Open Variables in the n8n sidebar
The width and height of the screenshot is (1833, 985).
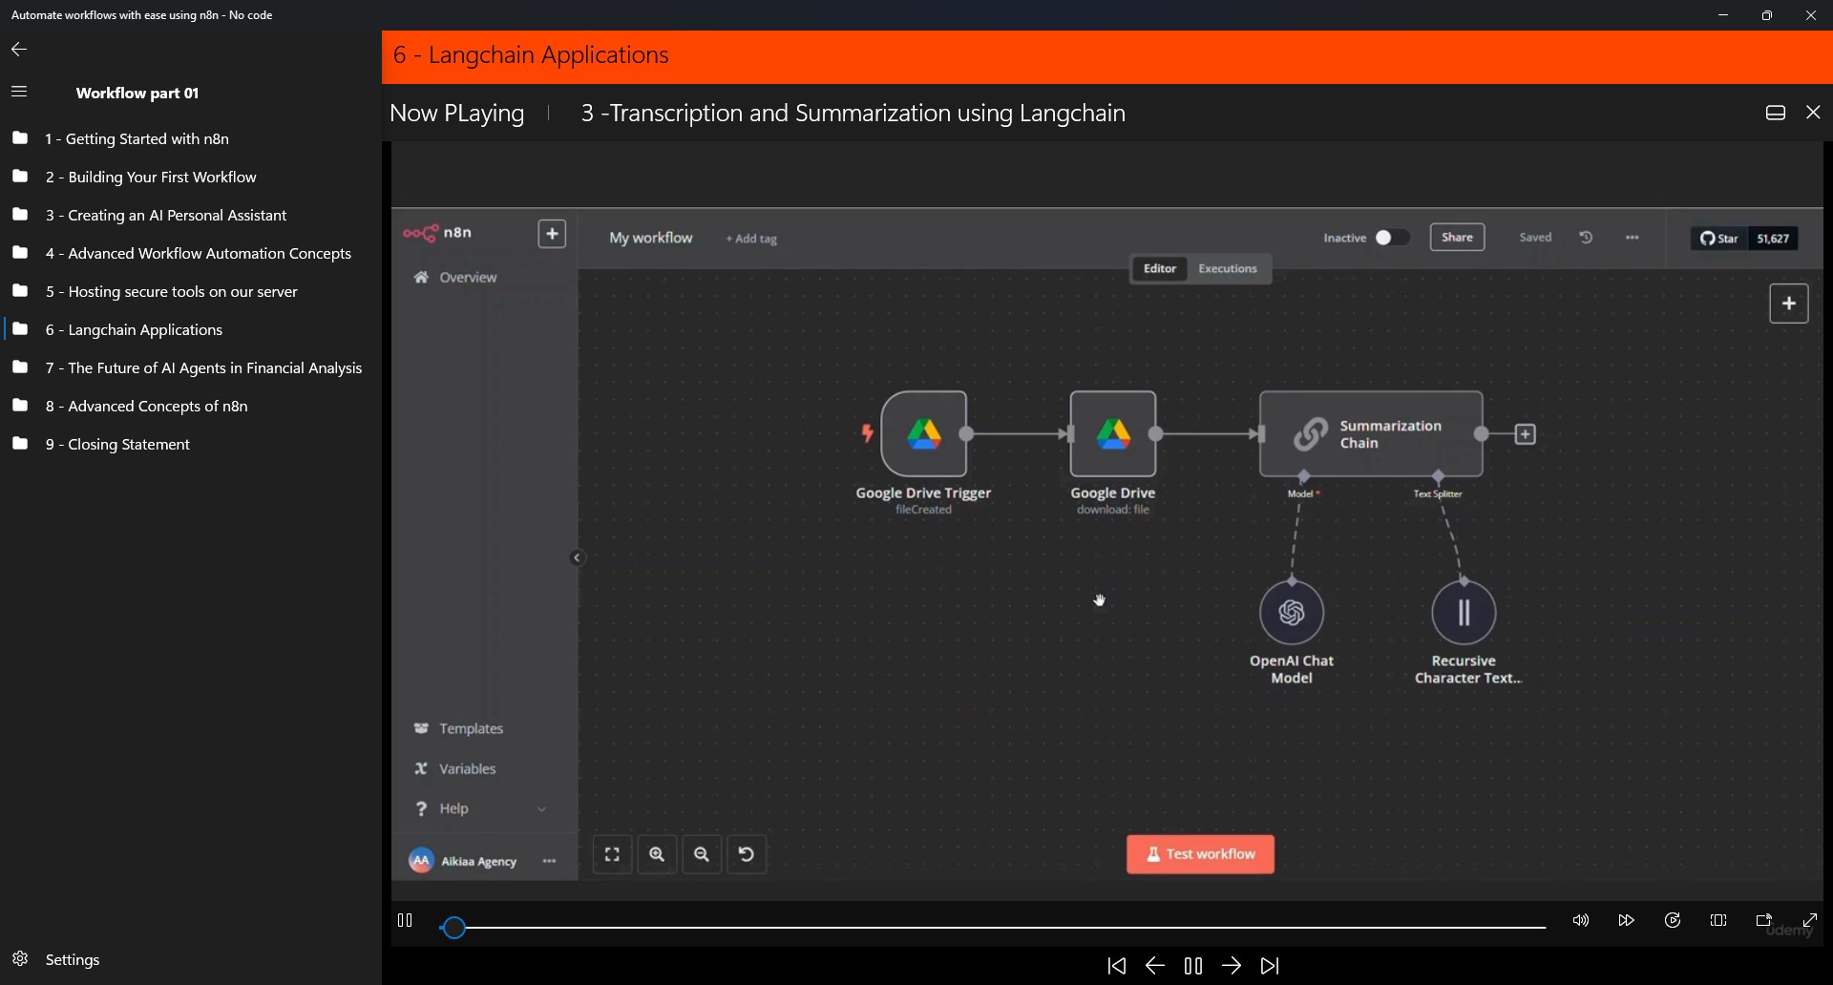tap(467, 768)
